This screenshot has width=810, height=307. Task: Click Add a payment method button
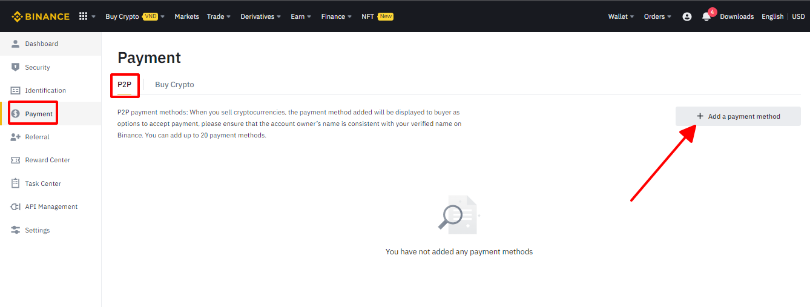click(x=738, y=116)
